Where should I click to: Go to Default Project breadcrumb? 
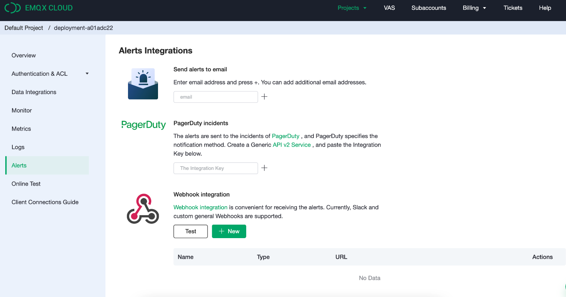(24, 28)
